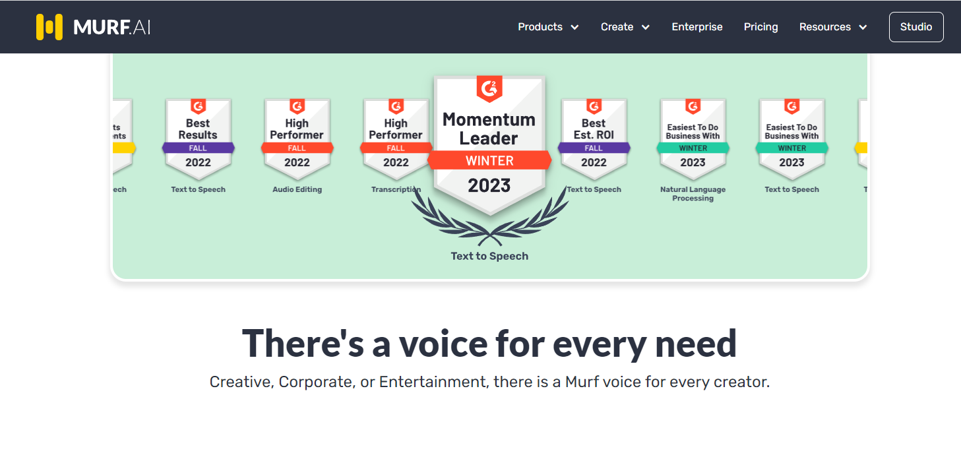Click the High Performer Audio Editing badge
961x459 pixels.
pos(297,140)
